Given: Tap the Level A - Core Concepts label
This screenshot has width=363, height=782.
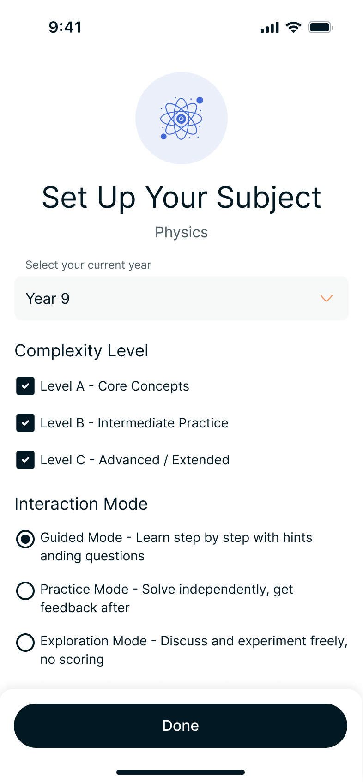Looking at the screenshot, I should click(x=115, y=386).
